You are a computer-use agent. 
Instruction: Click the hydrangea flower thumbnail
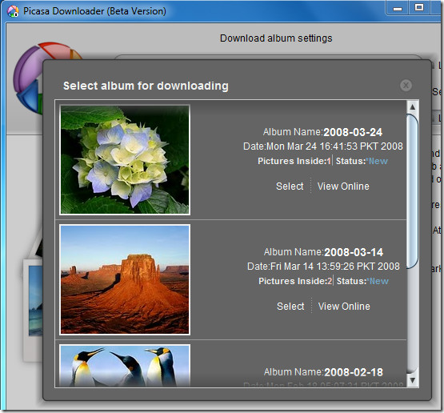(x=125, y=160)
